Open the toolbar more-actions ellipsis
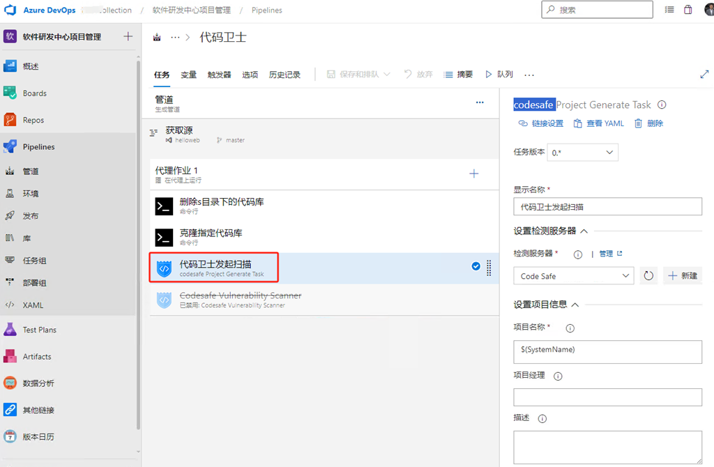The image size is (714, 467). click(x=529, y=75)
